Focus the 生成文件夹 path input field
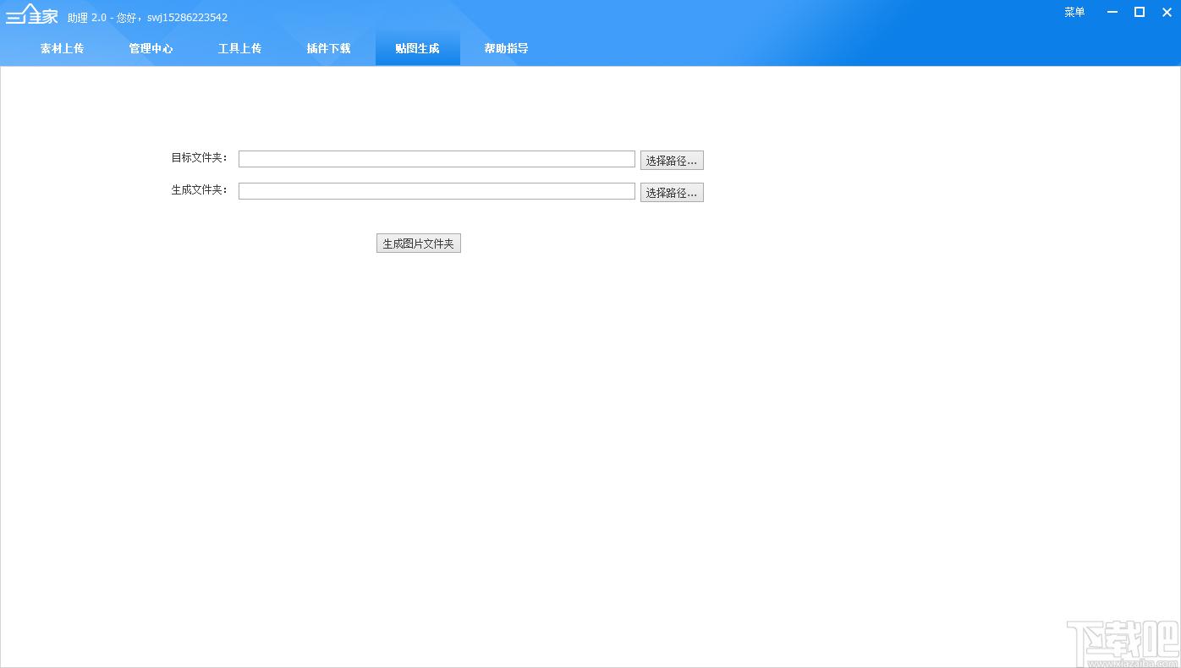This screenshot has height=668, width=1181. (437, 191)
